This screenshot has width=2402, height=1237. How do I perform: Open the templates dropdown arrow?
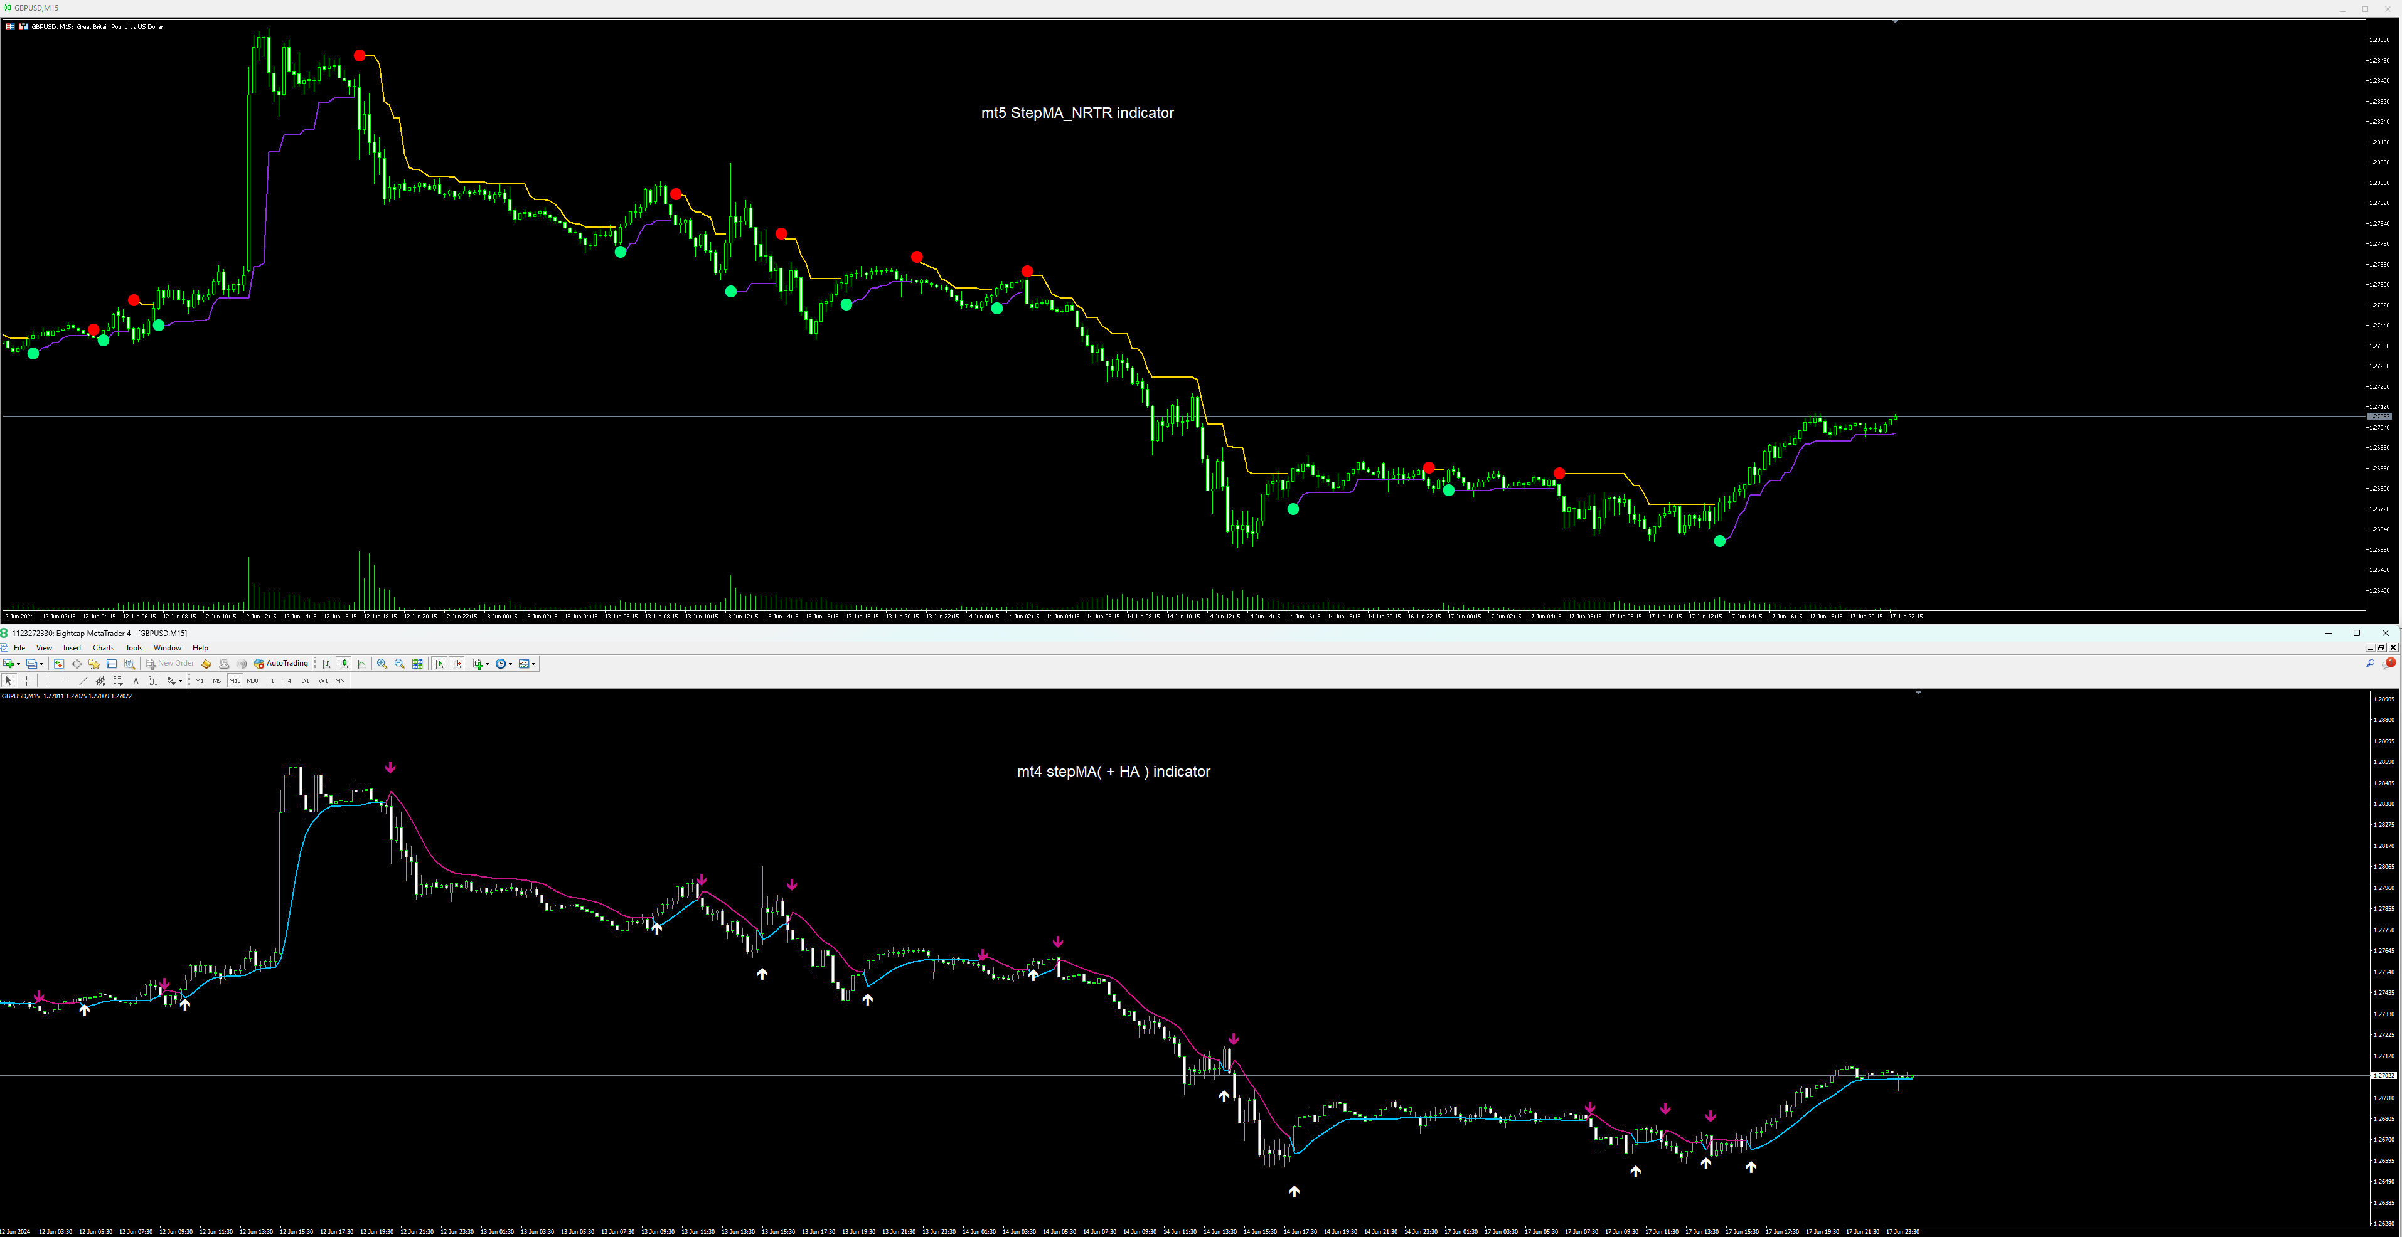tap(533, 664)
